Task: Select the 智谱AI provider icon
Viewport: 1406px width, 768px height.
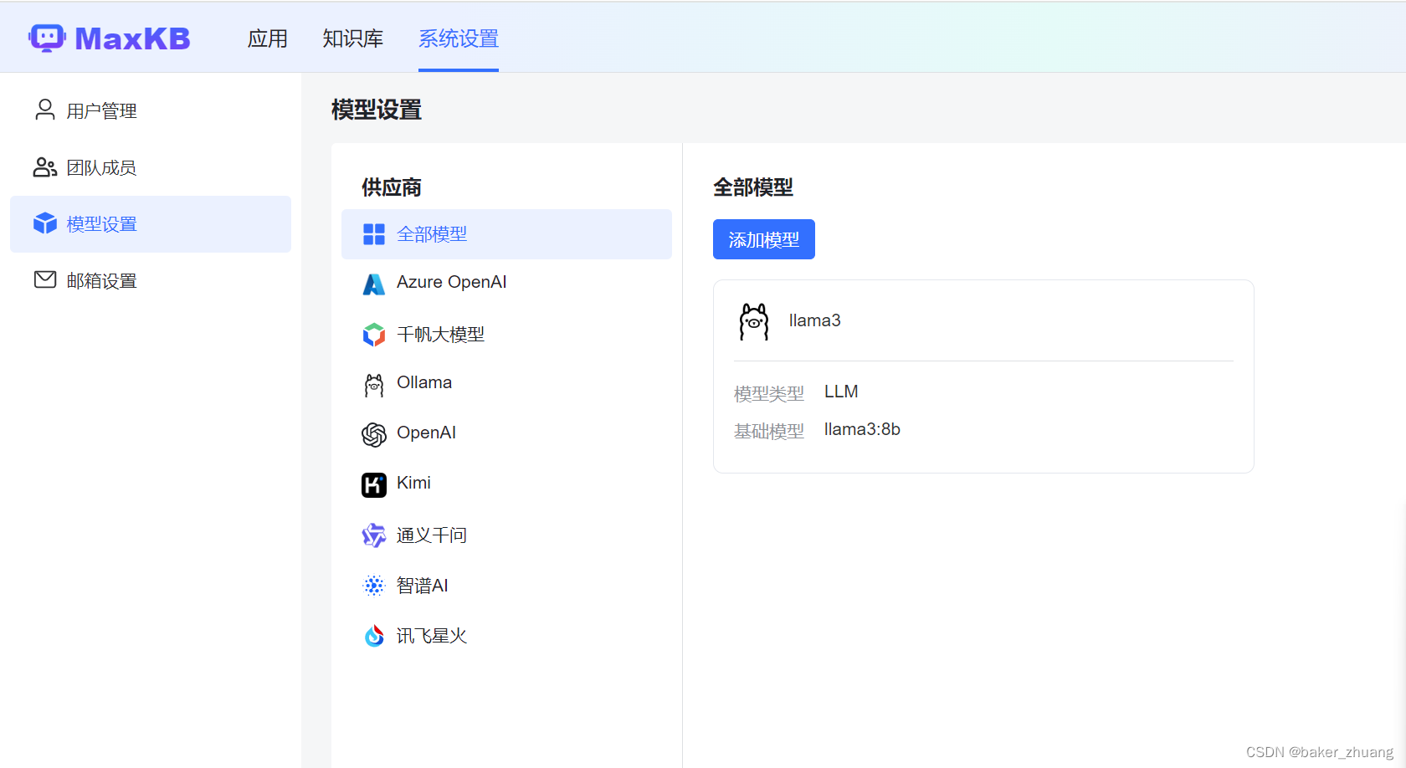Action: pos(373,585)
